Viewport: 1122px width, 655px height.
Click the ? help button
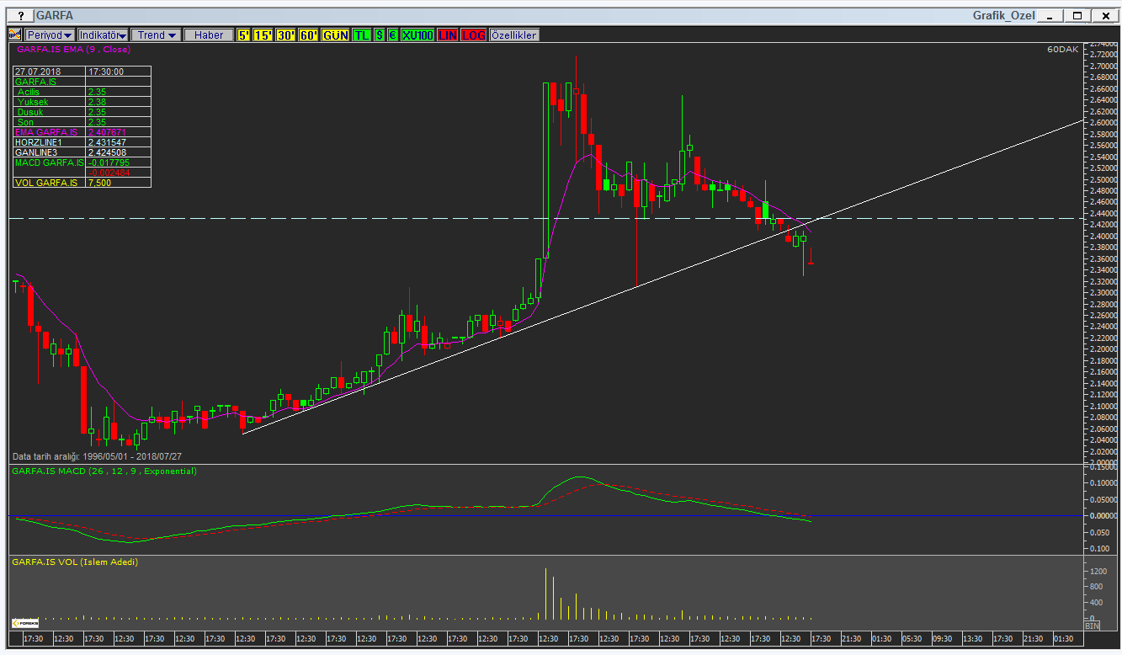click(x=20, y=15)
